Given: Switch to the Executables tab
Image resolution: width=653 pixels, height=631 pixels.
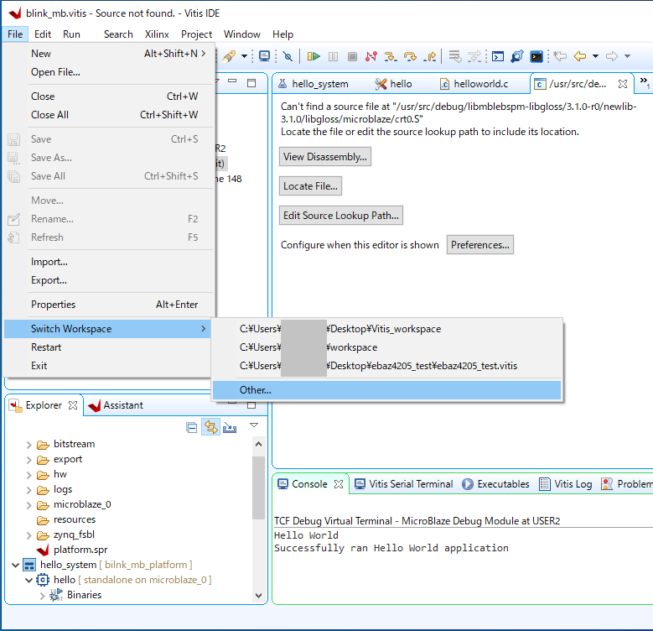Looking at the screenshot, I should (x=495, y=484).
